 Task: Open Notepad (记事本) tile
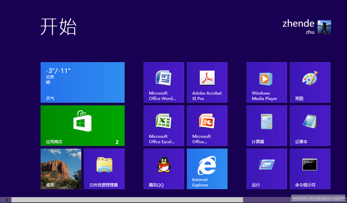[310, 126]
